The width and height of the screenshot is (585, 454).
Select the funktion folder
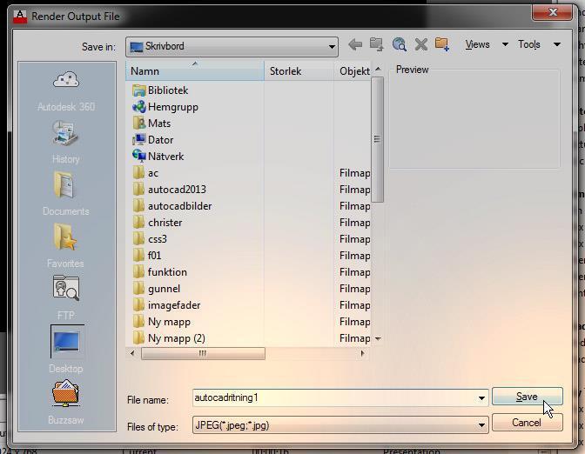pos(159,272)
